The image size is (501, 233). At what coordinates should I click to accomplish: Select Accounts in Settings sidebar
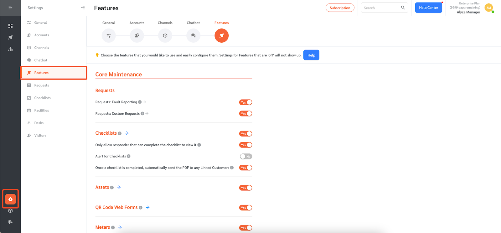(54, 35)
